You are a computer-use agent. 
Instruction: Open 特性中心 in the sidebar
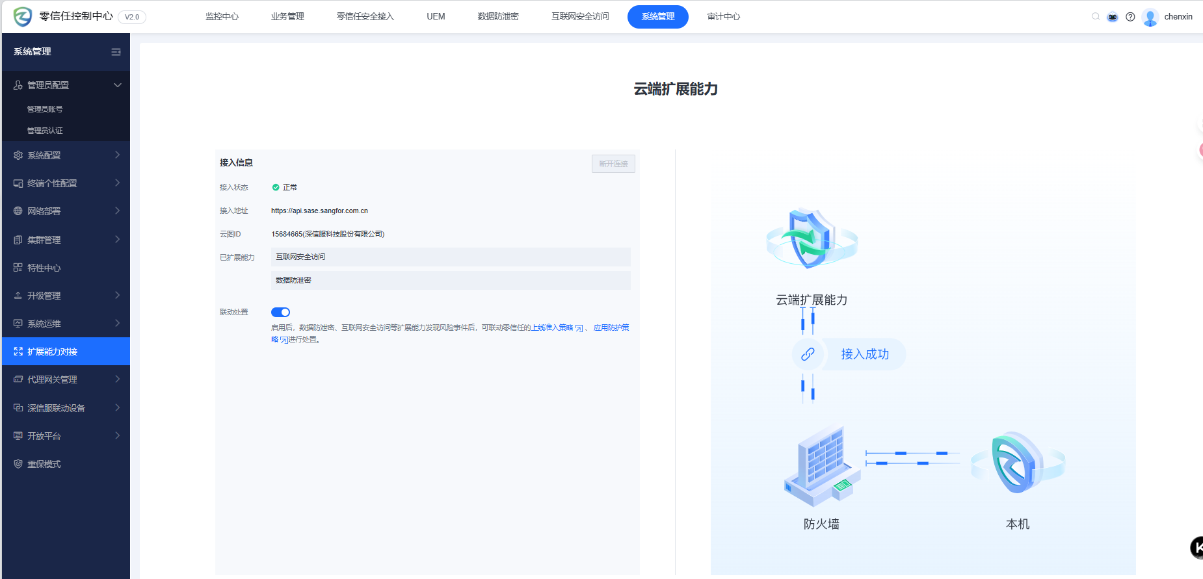(x=44, y=268)
